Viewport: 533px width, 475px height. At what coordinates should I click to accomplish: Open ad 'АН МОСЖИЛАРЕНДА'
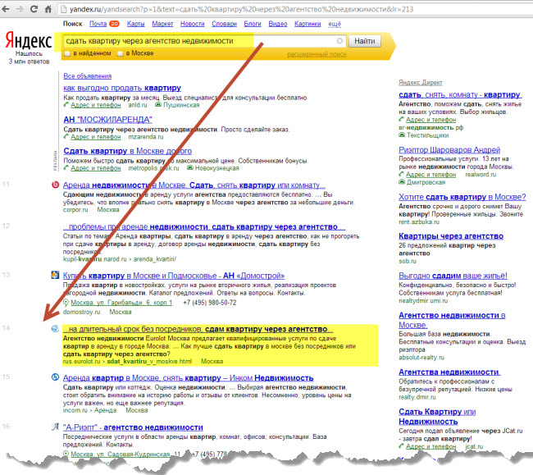pos(107,119)
